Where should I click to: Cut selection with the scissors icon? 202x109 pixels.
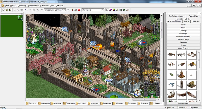[x=15, y=10]
